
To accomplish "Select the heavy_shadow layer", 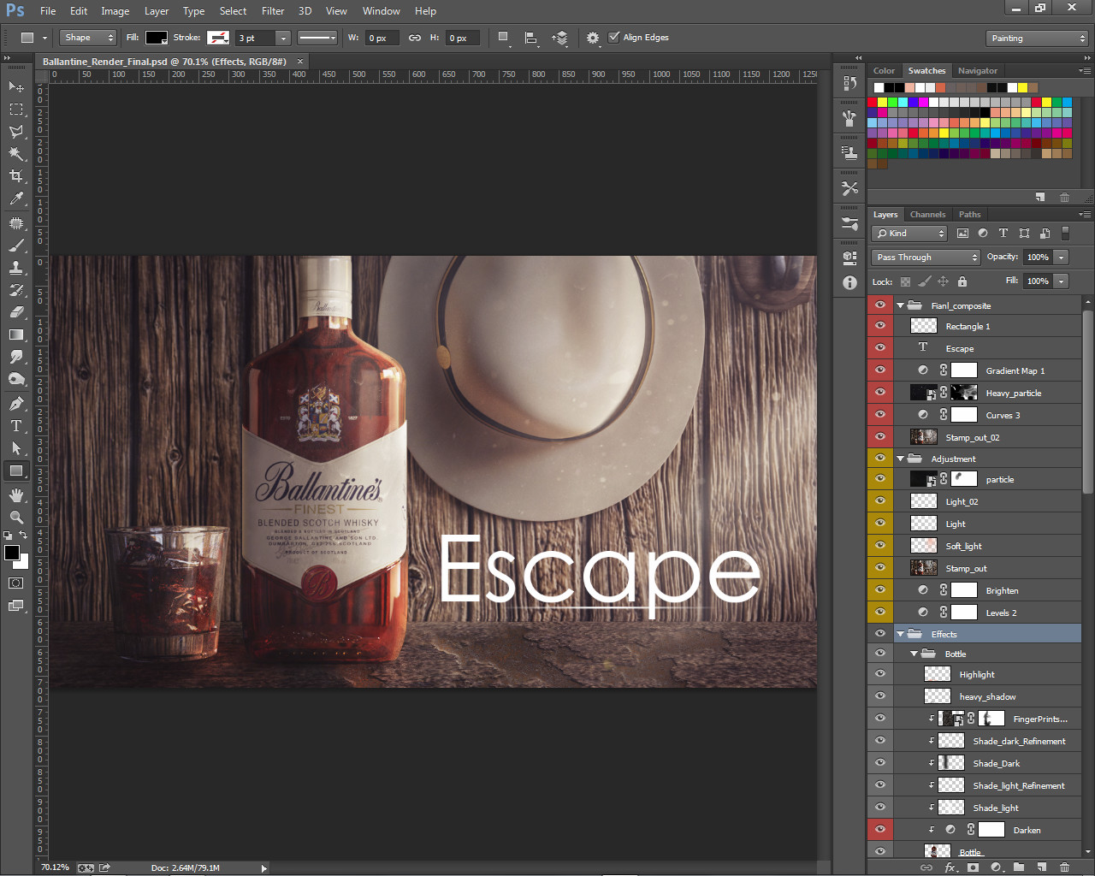I will point(986,696).
